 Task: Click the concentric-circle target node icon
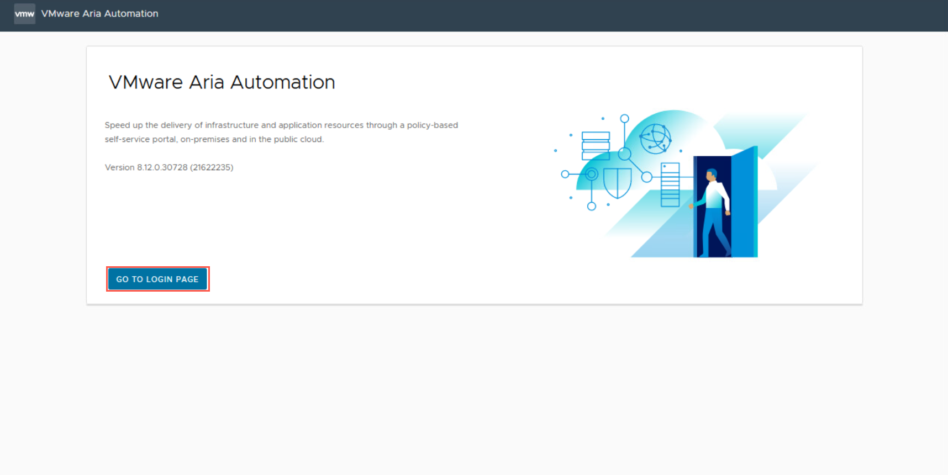coord(592,174)
